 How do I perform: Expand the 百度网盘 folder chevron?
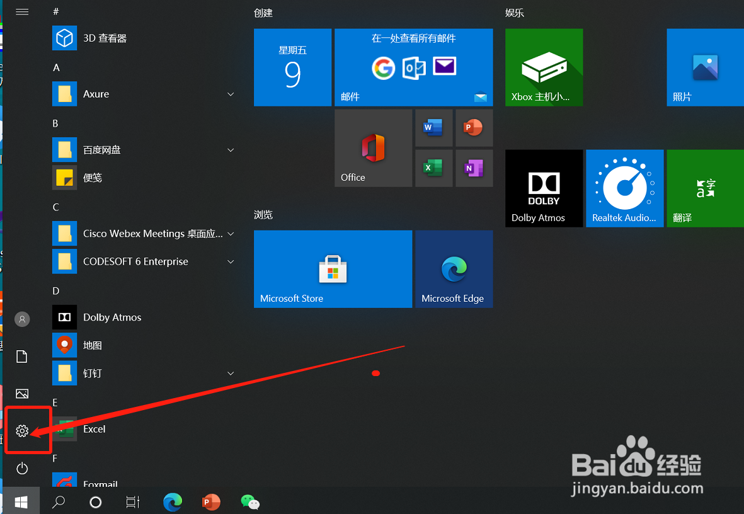(231, 150)
